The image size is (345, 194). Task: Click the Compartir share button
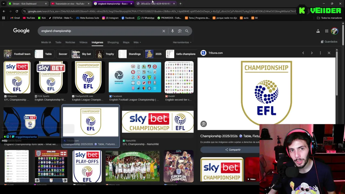pyautogui.click(x=233, y=150)
